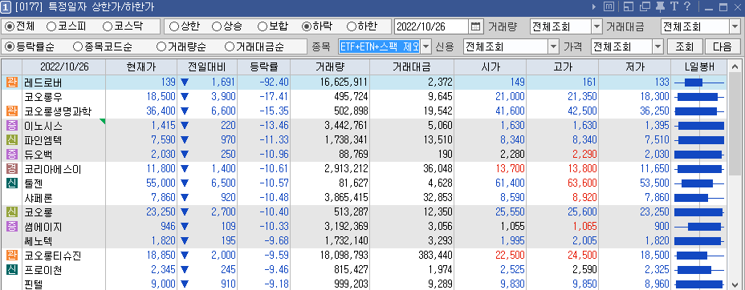Open the 거래량 filter dropdown
Screen dimensions: 745x290
tap(596, 26)
